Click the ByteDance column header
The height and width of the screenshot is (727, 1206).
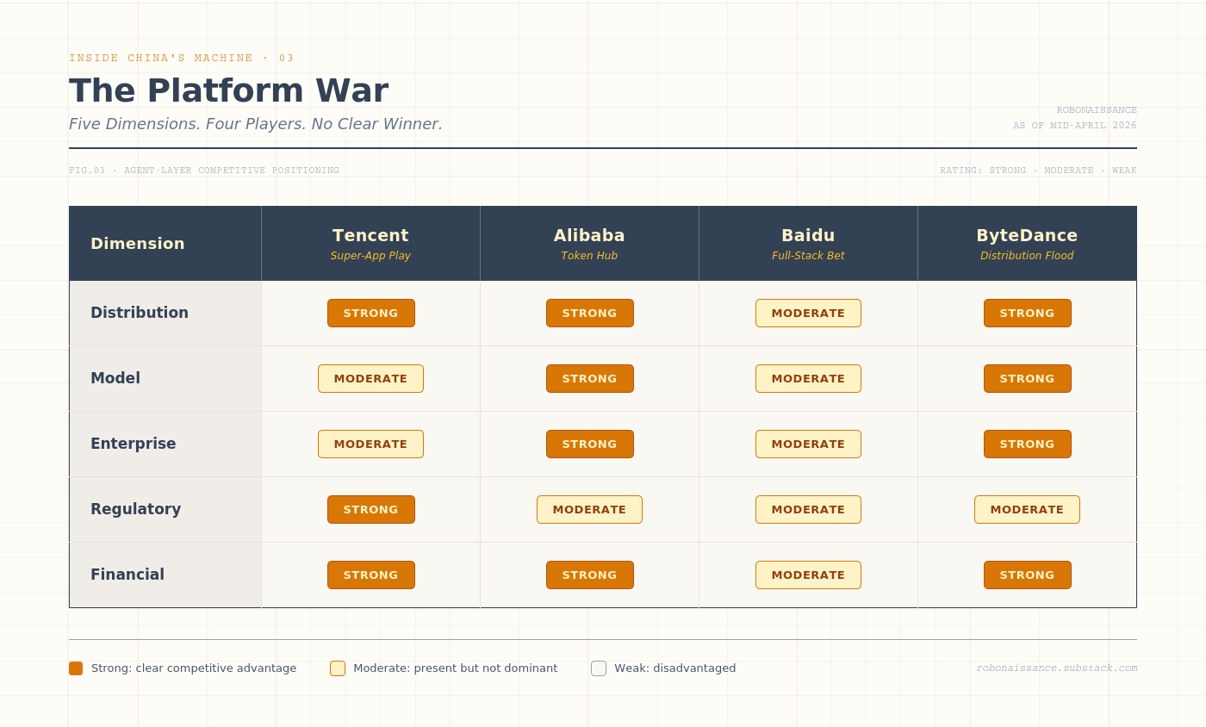pos(1027,243)
